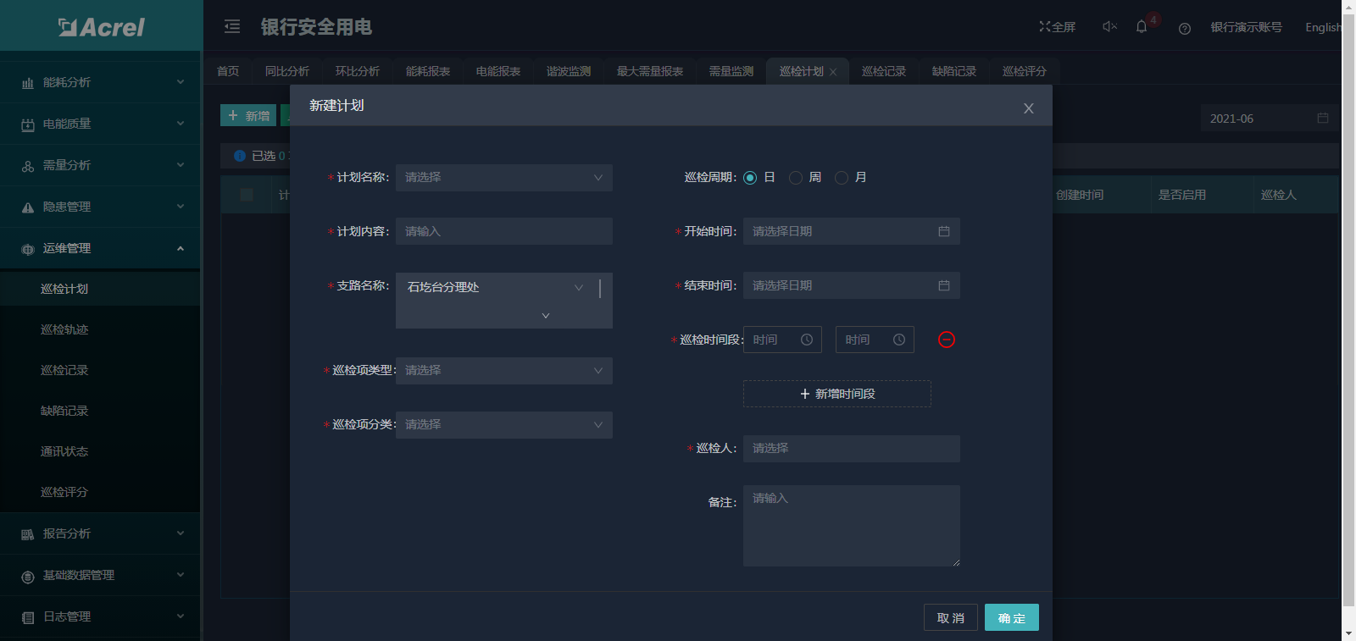Click the 电能质量 sidebar icon
The height and width of the screenshot is (641, 1356).
[x=28, y=124]
